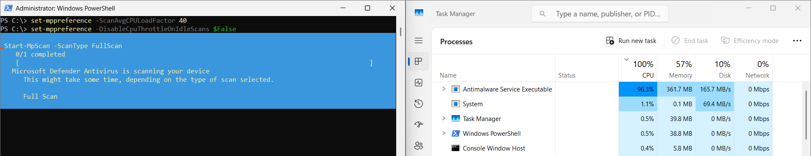Open the Task Manager hamburger navigation menu
Screen dimensions: 811x156
tap(419, 40)
